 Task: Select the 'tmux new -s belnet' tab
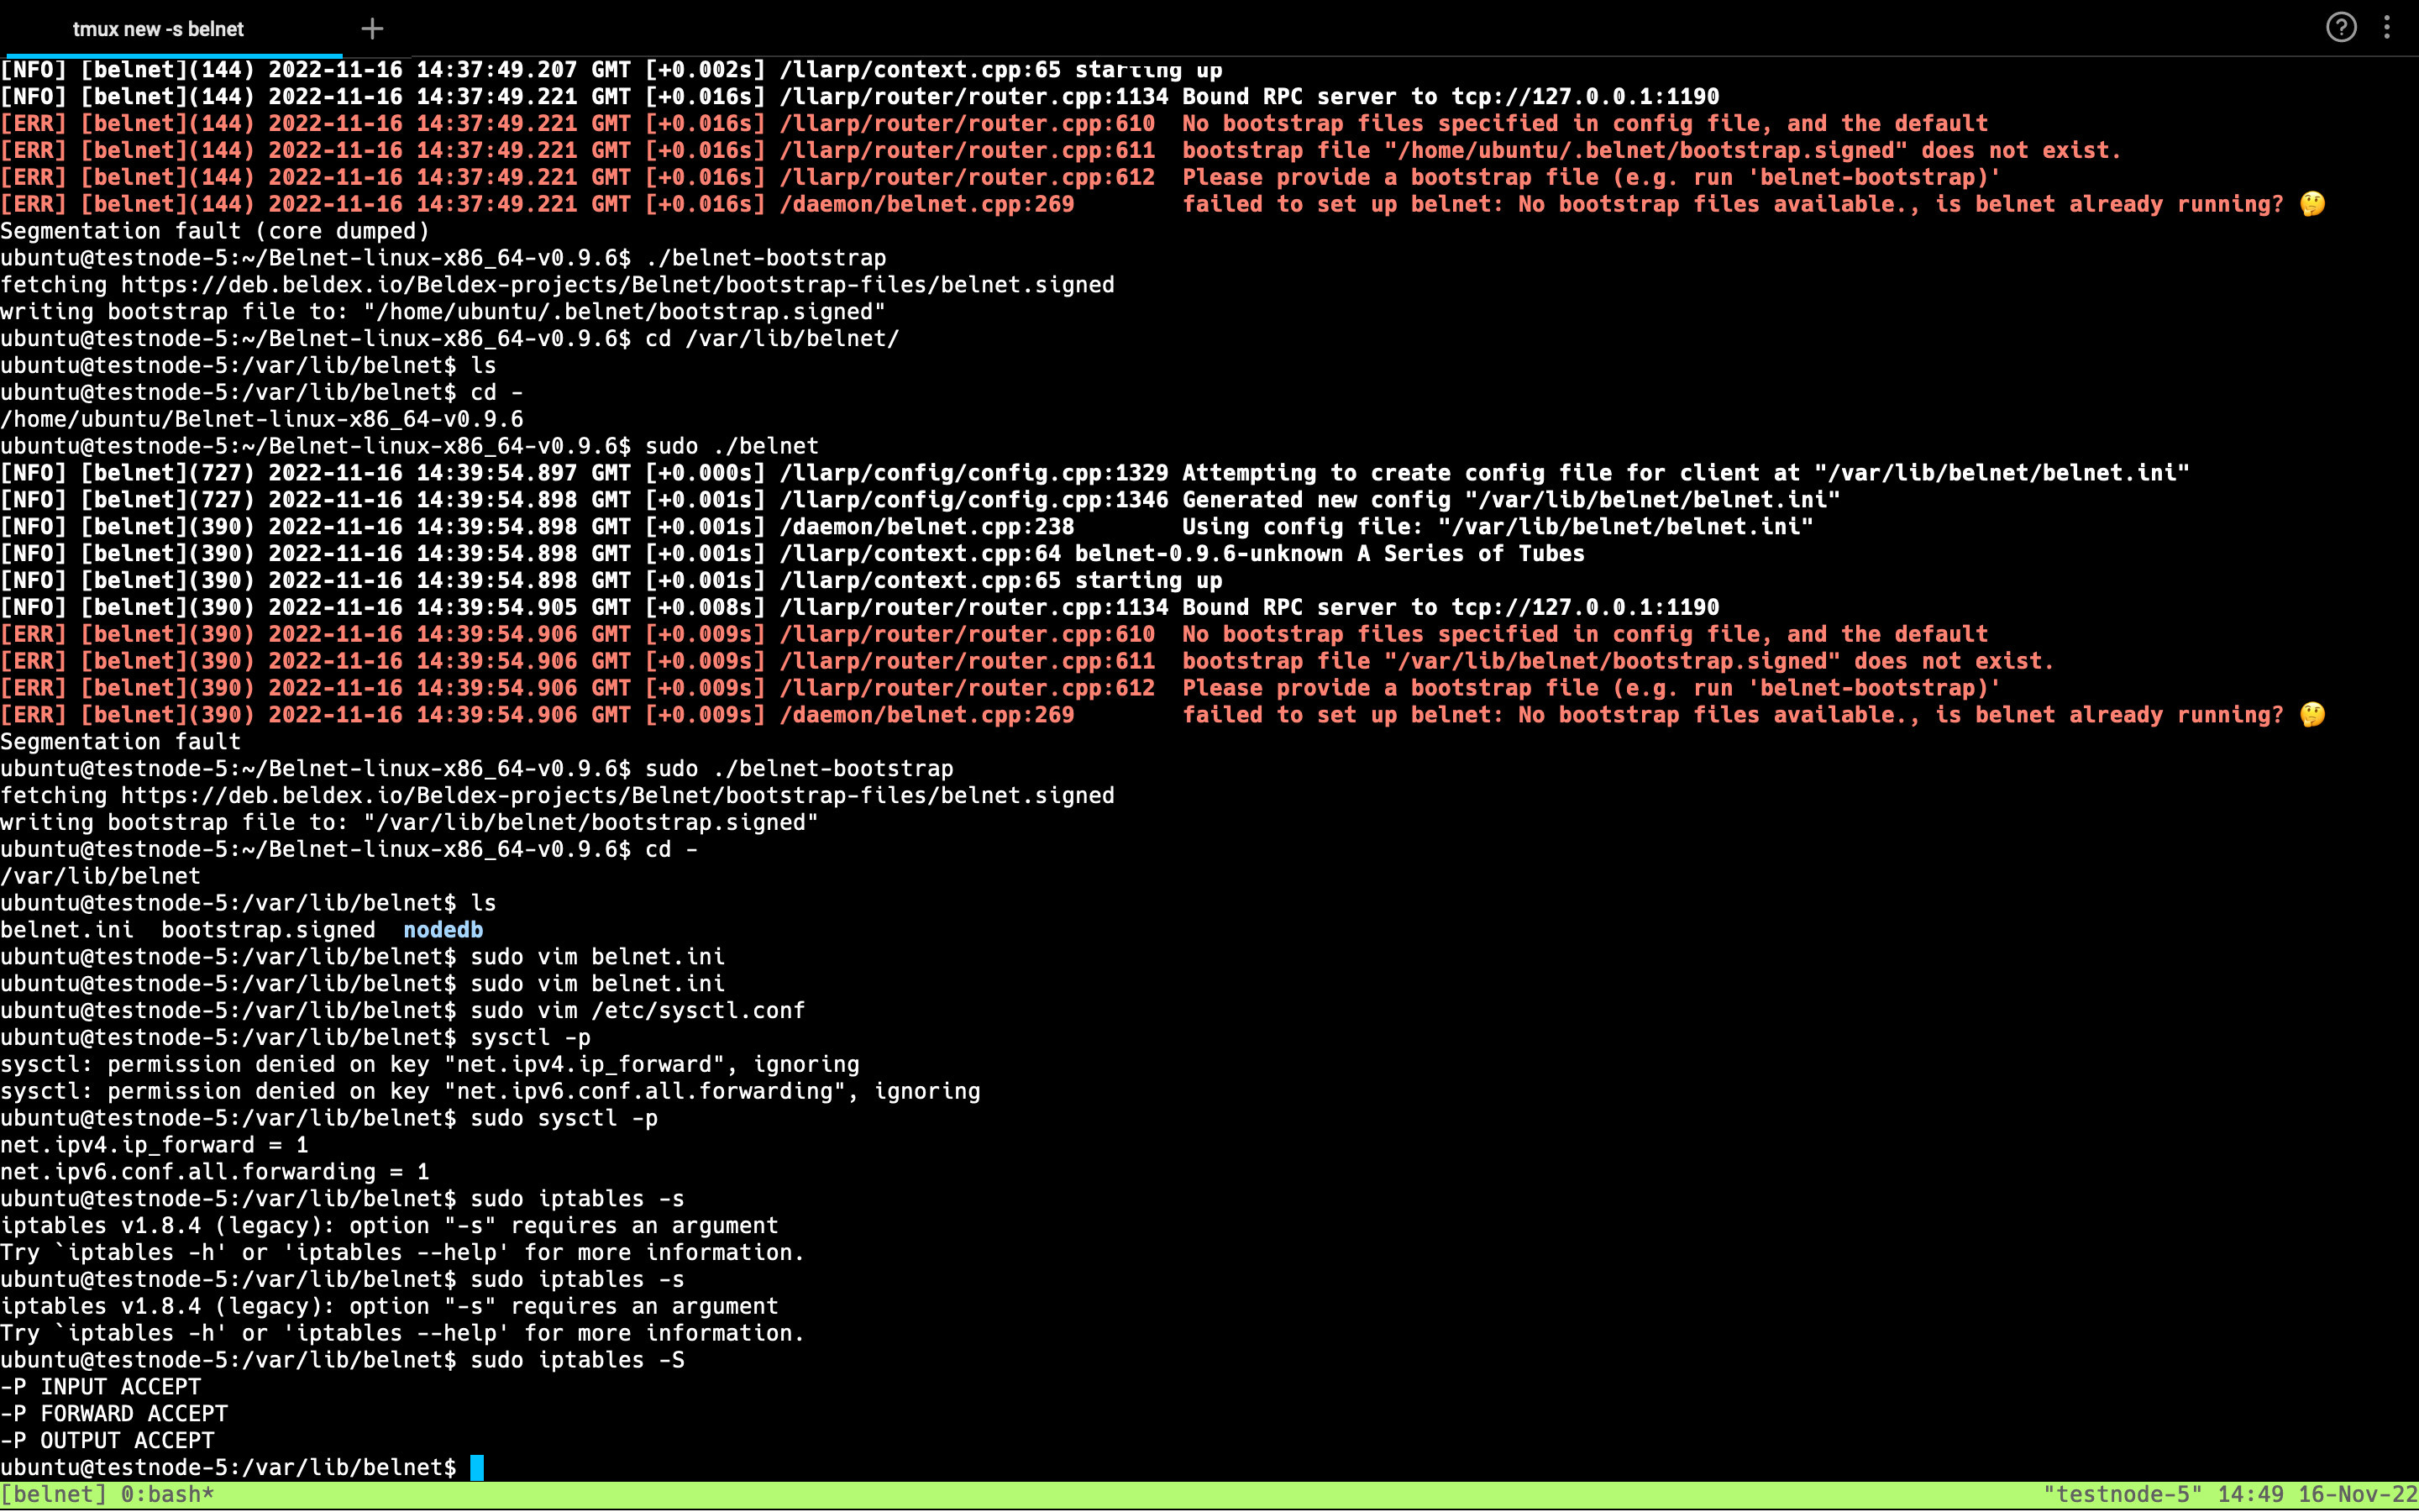click(x=158, y=29)
